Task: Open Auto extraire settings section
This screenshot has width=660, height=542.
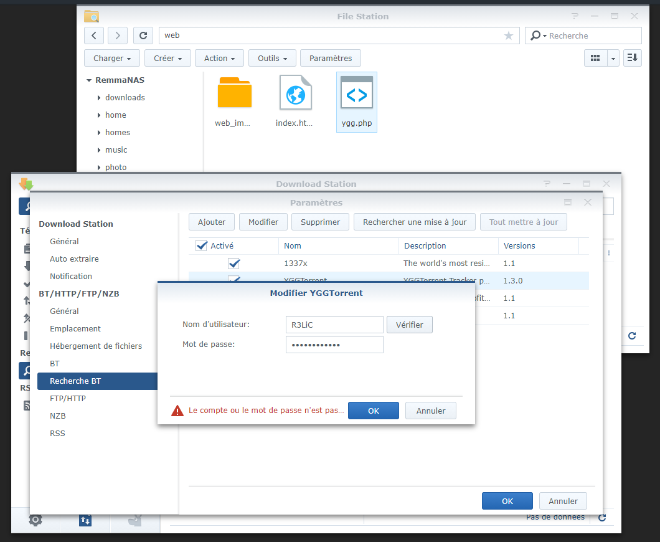Action: coord(74,259)
